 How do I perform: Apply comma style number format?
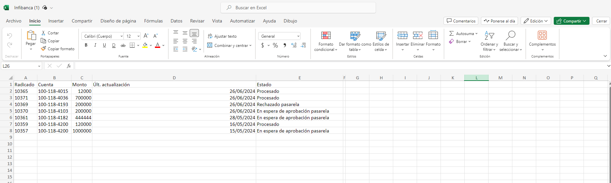click(x=285, y=45)
